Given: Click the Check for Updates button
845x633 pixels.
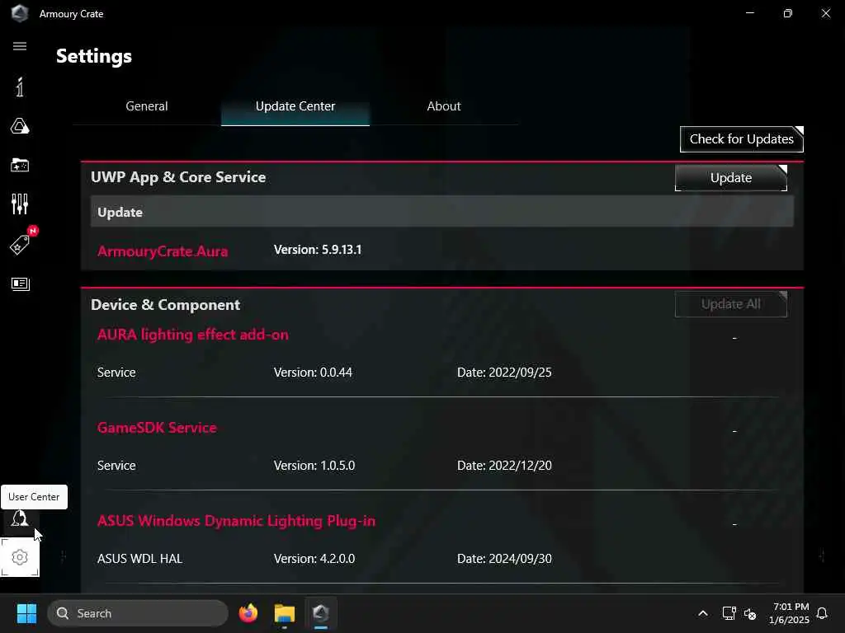Looking at the screenshot, I should 742,139.
